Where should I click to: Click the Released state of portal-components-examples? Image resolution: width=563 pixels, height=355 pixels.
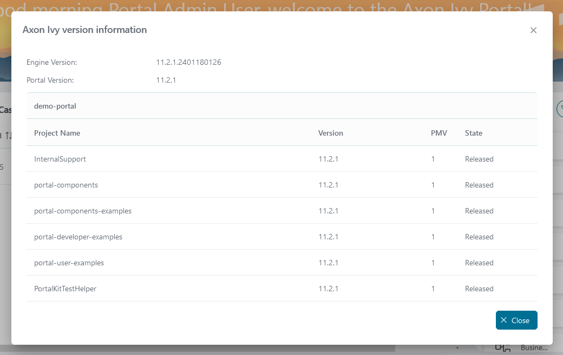click(x=479, y=211)
